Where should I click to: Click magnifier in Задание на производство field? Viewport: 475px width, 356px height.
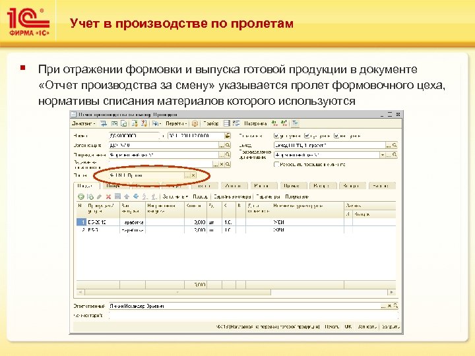(x=228, y=164)
